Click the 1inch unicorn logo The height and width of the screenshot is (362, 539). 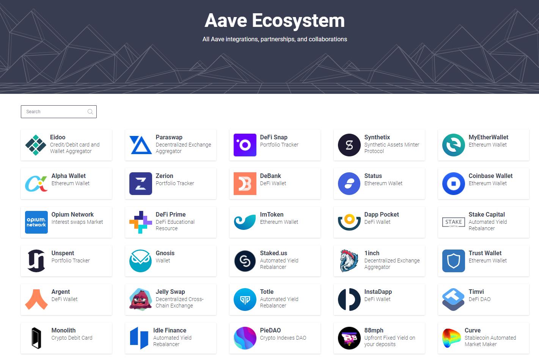349,261
